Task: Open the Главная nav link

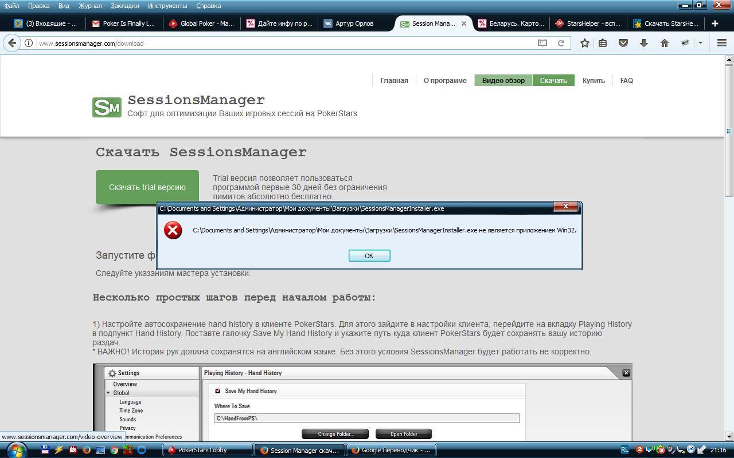Action: [394, 81]
